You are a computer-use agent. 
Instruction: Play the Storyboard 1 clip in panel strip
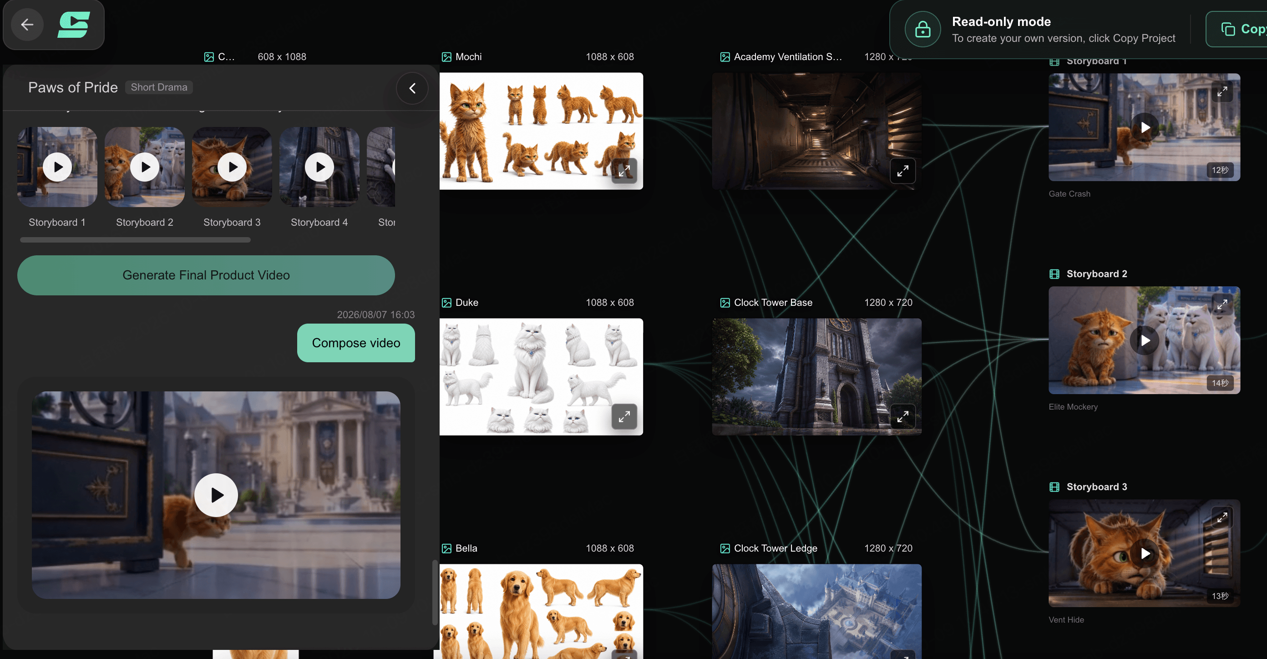[57, 167]
